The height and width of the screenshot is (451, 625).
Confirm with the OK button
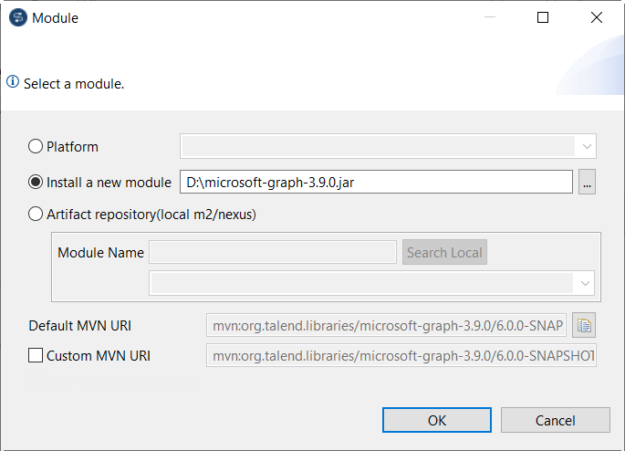click(437, 420)
